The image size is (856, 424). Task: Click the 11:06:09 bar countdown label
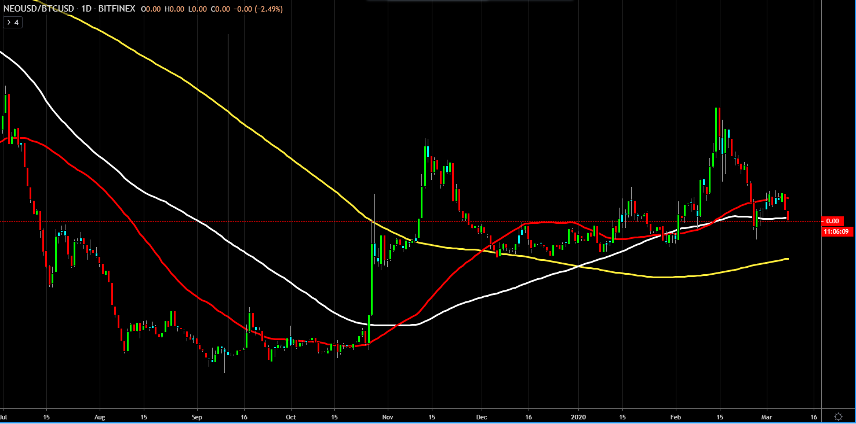(x=833, y=231)
